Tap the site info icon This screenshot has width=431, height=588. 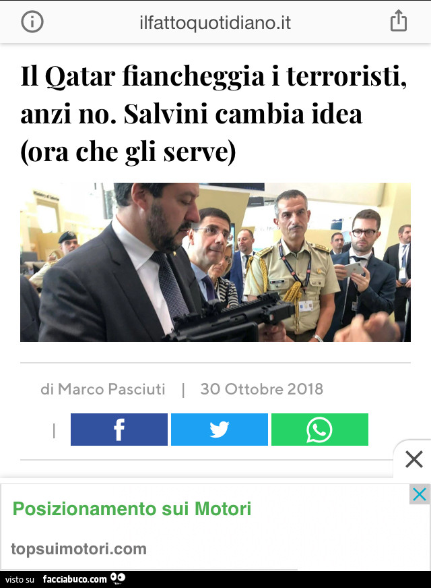32,22
